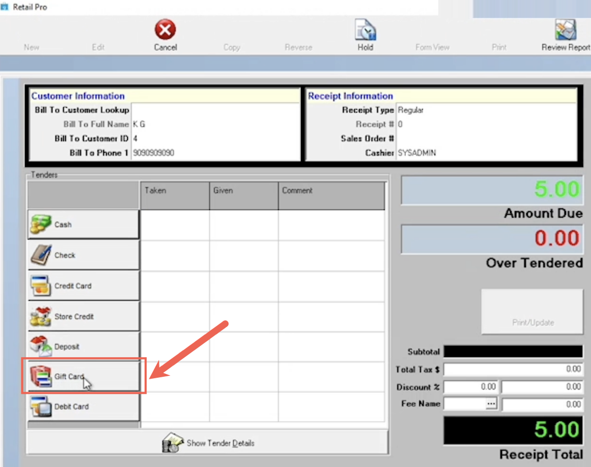Select the Deposit tender button
This screenshot has width=591, height=467.
pos(84,347)
